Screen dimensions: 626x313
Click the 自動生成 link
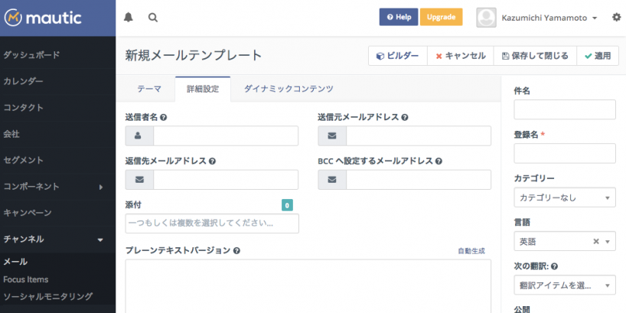(x=471, y=251)
